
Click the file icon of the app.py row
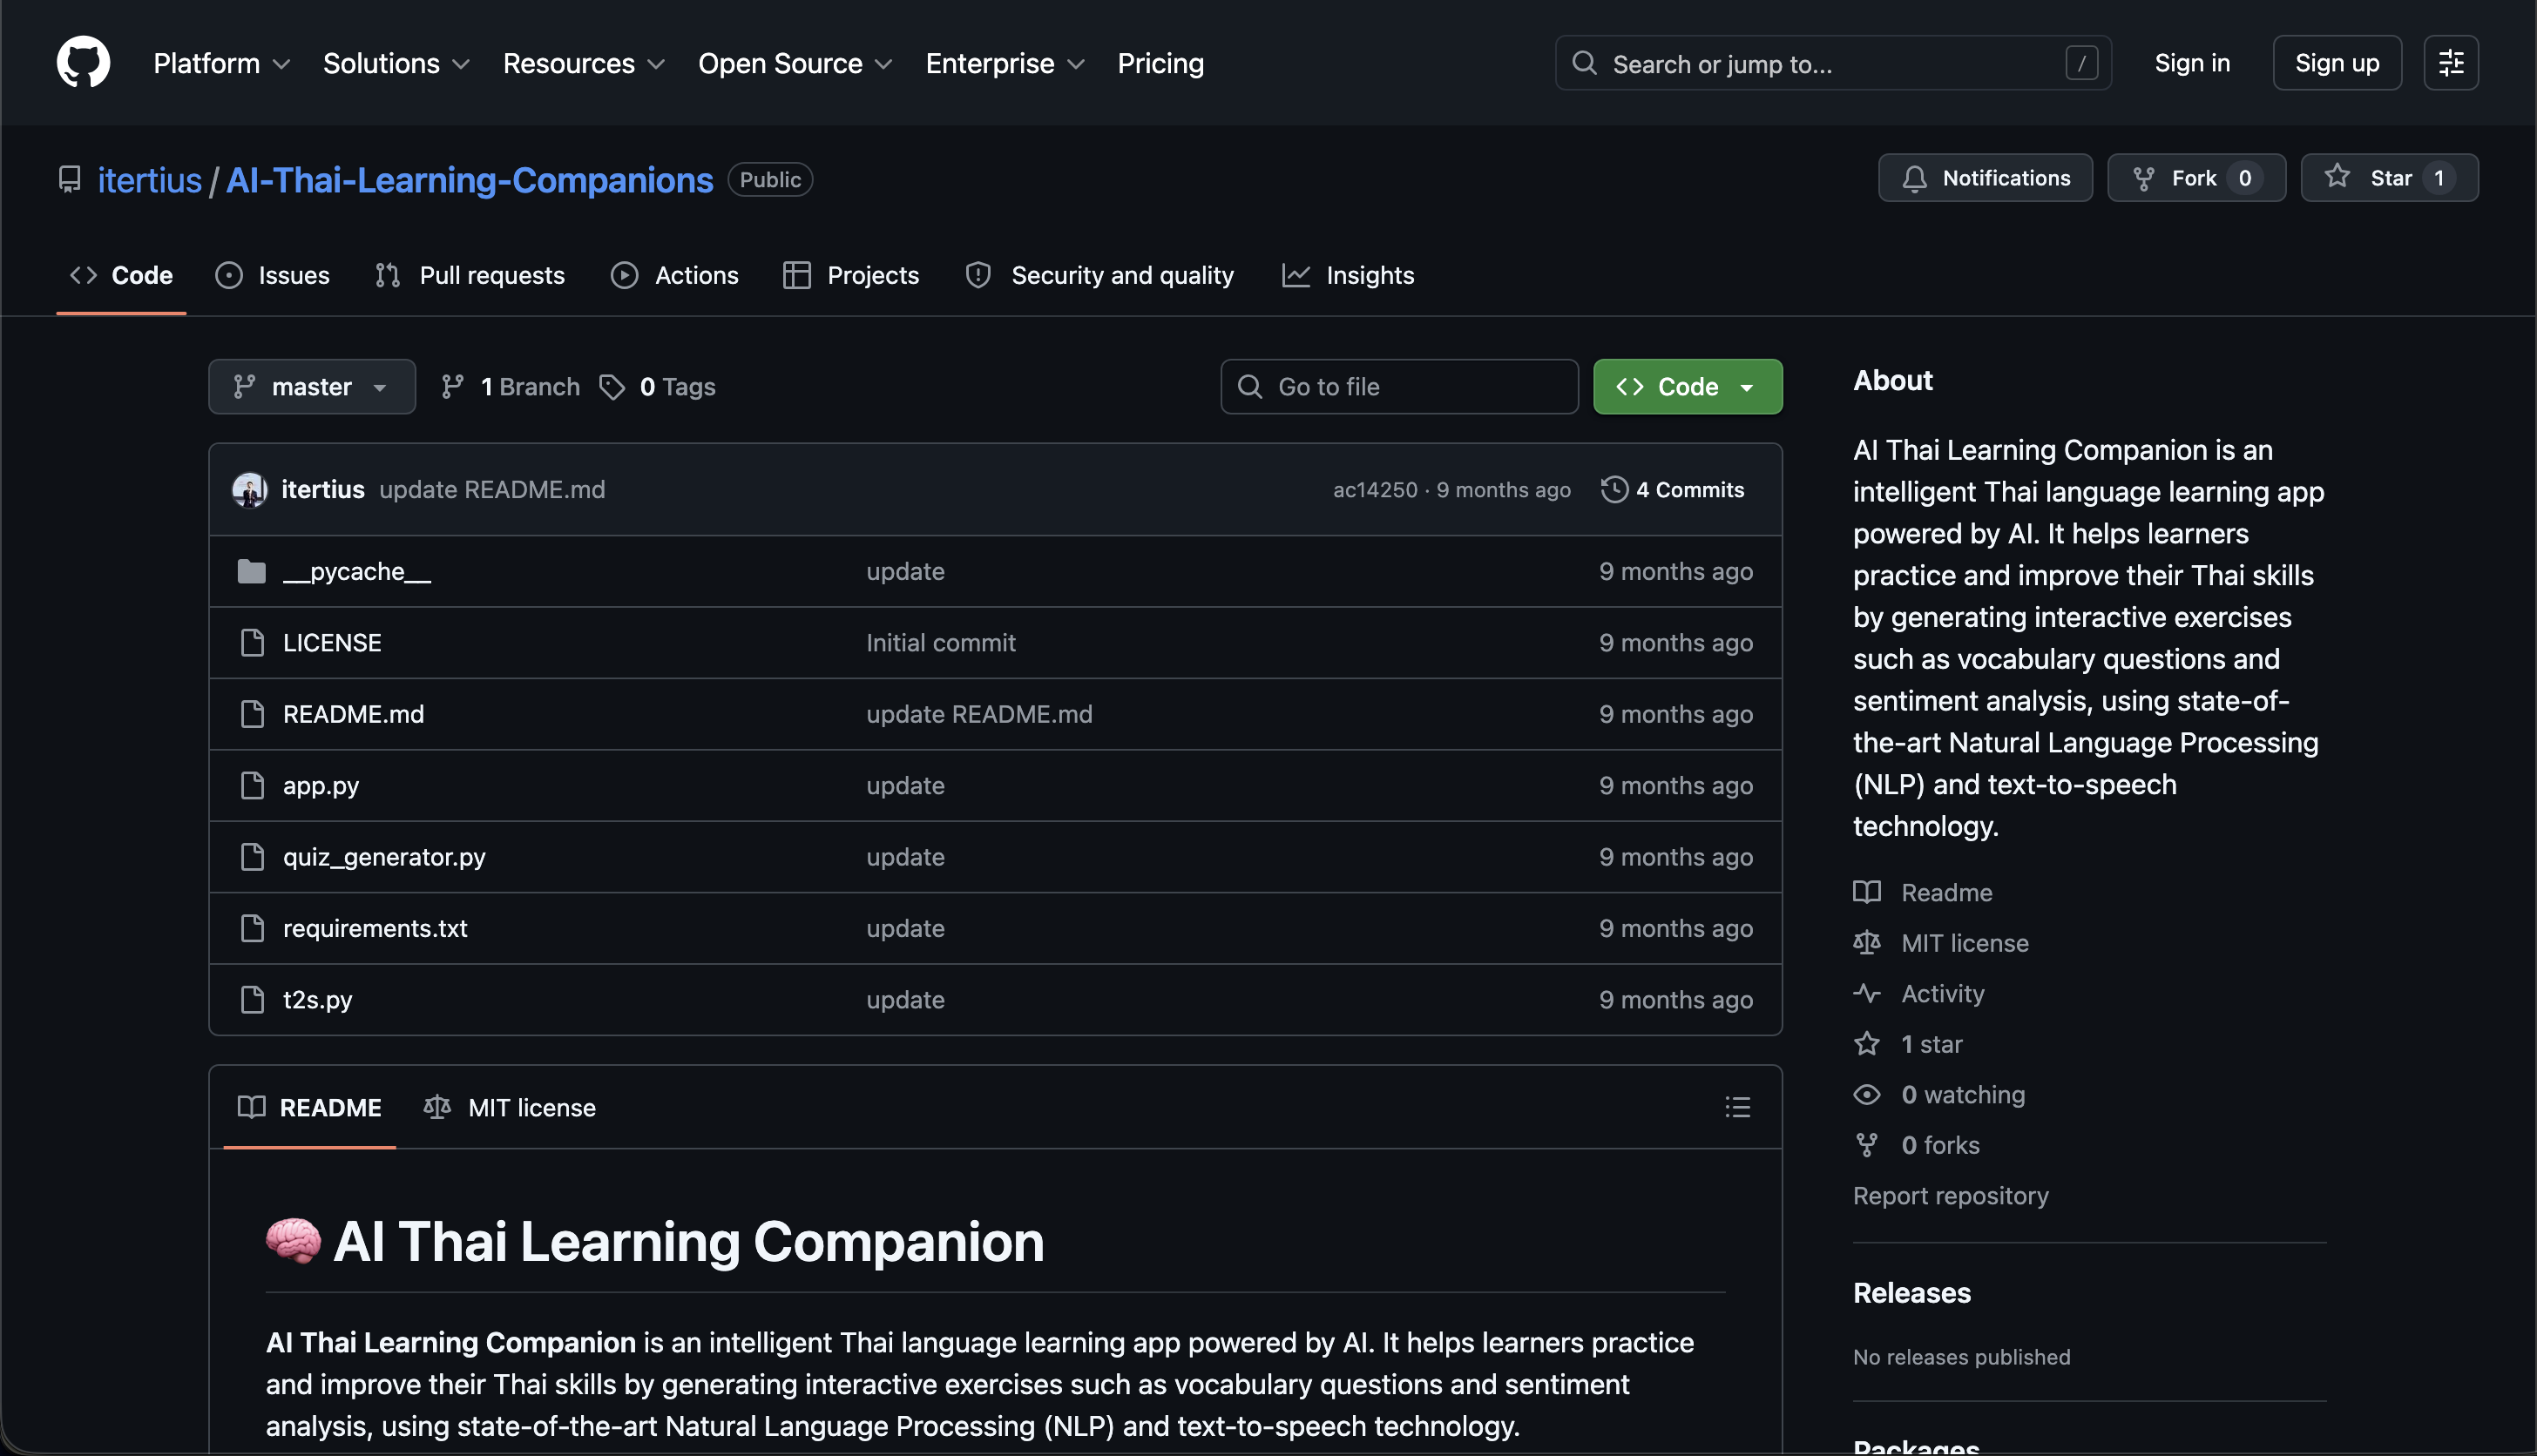(252, 786)
